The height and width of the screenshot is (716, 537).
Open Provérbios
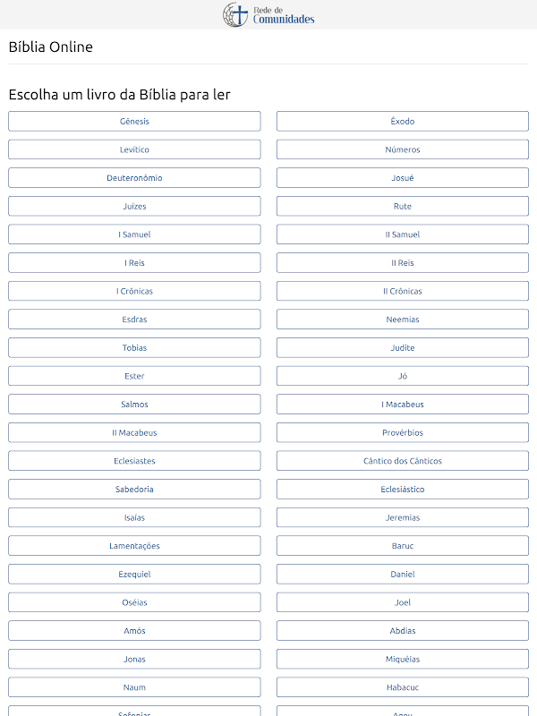pos(402,432)
